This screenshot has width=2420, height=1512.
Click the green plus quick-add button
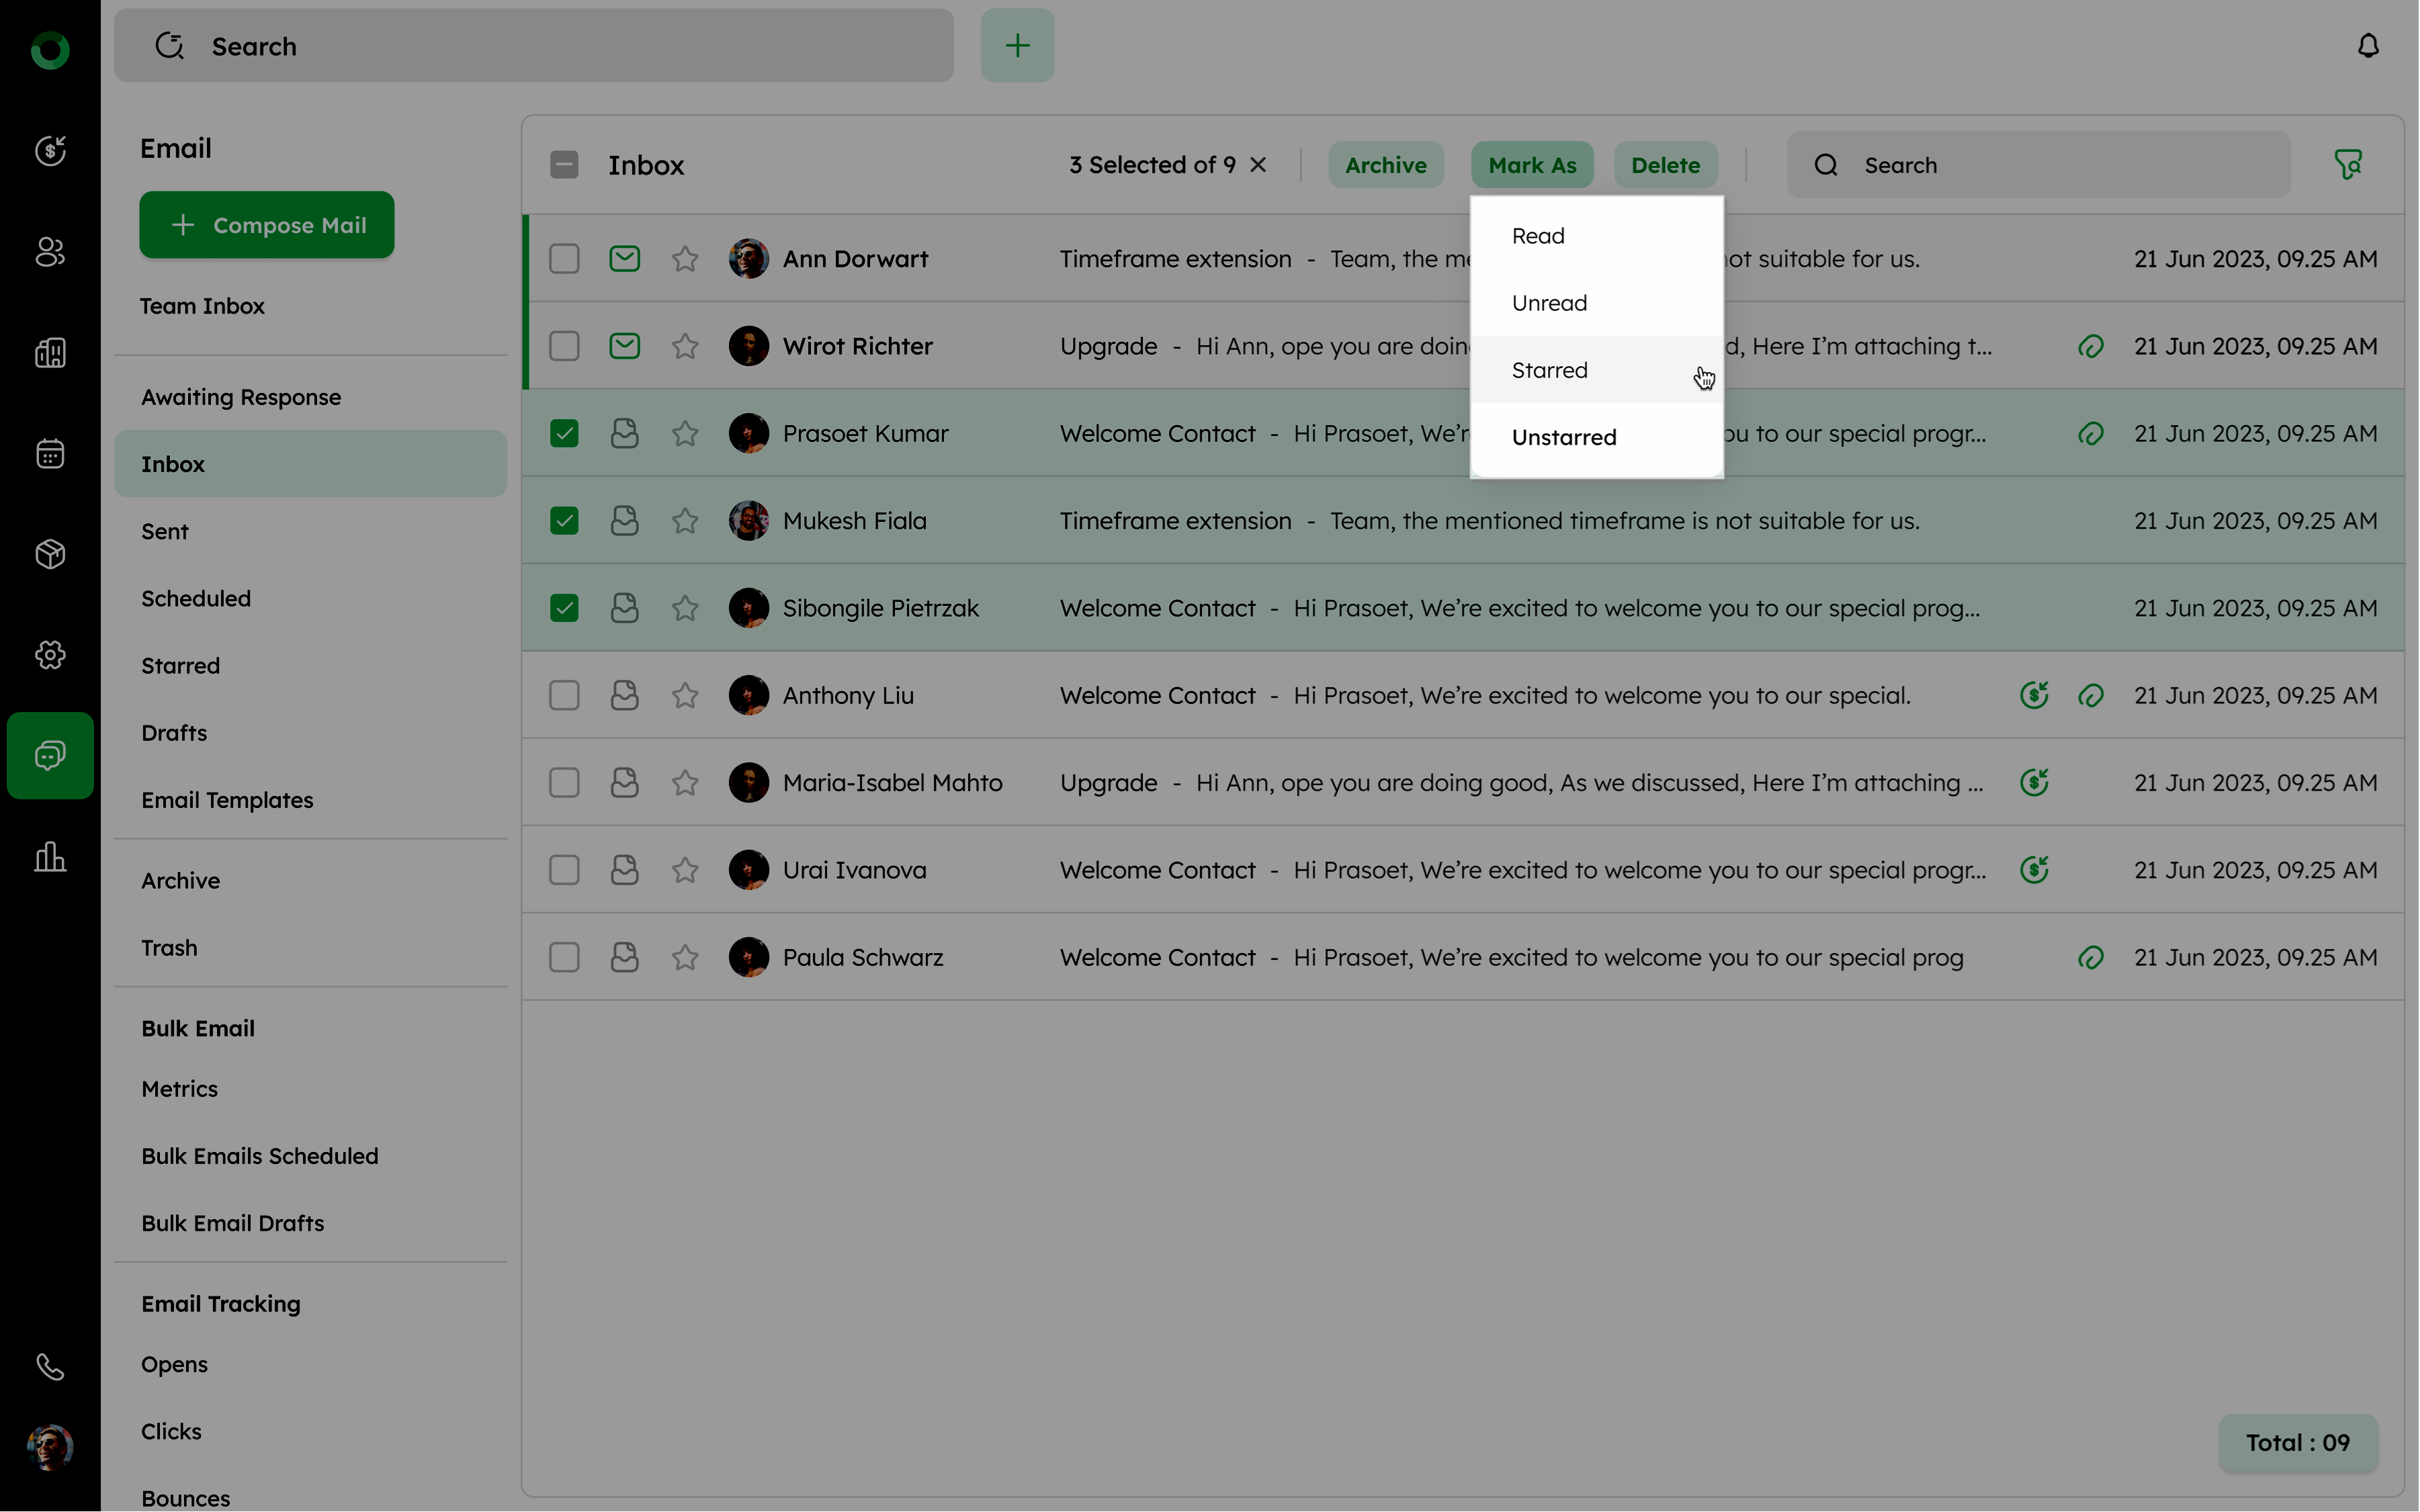pos(1017,46)
